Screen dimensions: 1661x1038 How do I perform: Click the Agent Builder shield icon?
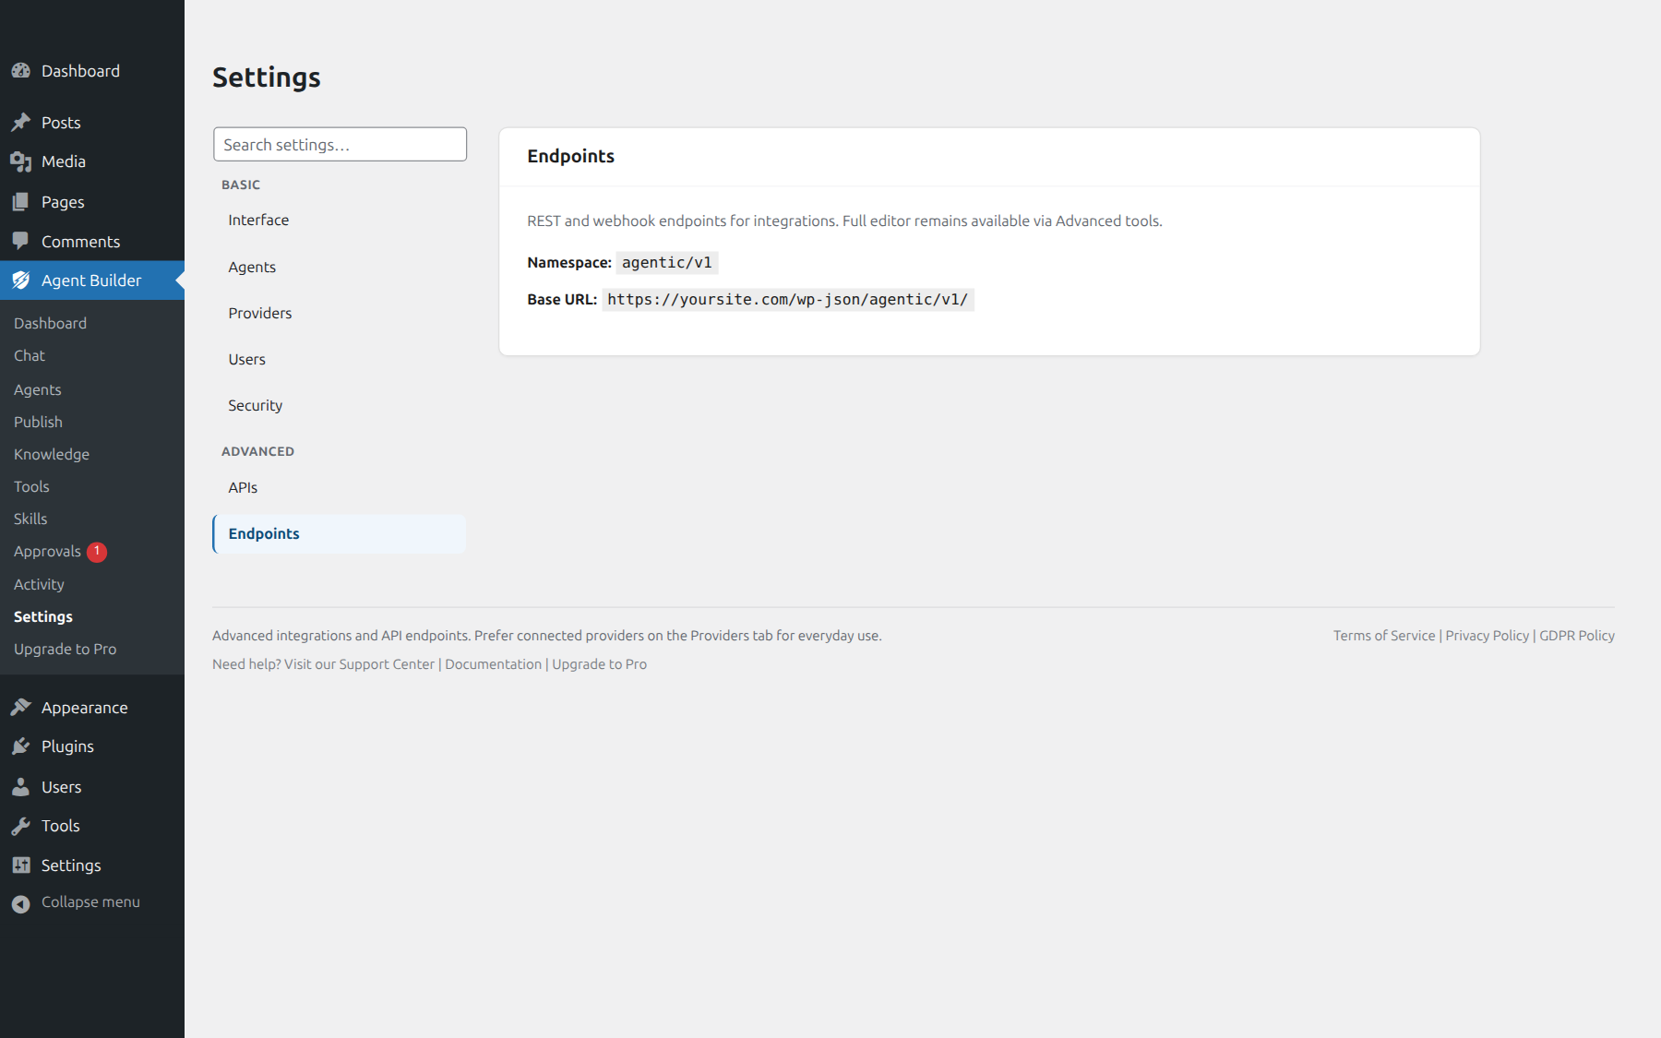point(20,280)
